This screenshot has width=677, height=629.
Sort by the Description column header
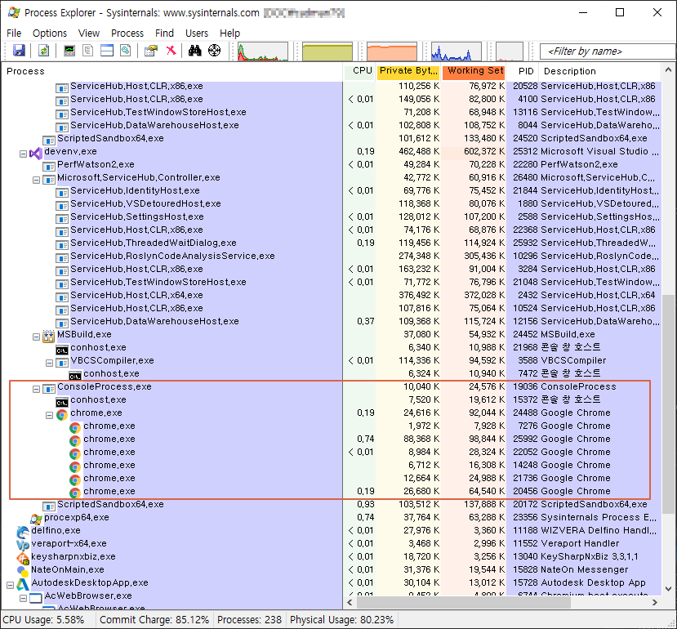[600, 71]
